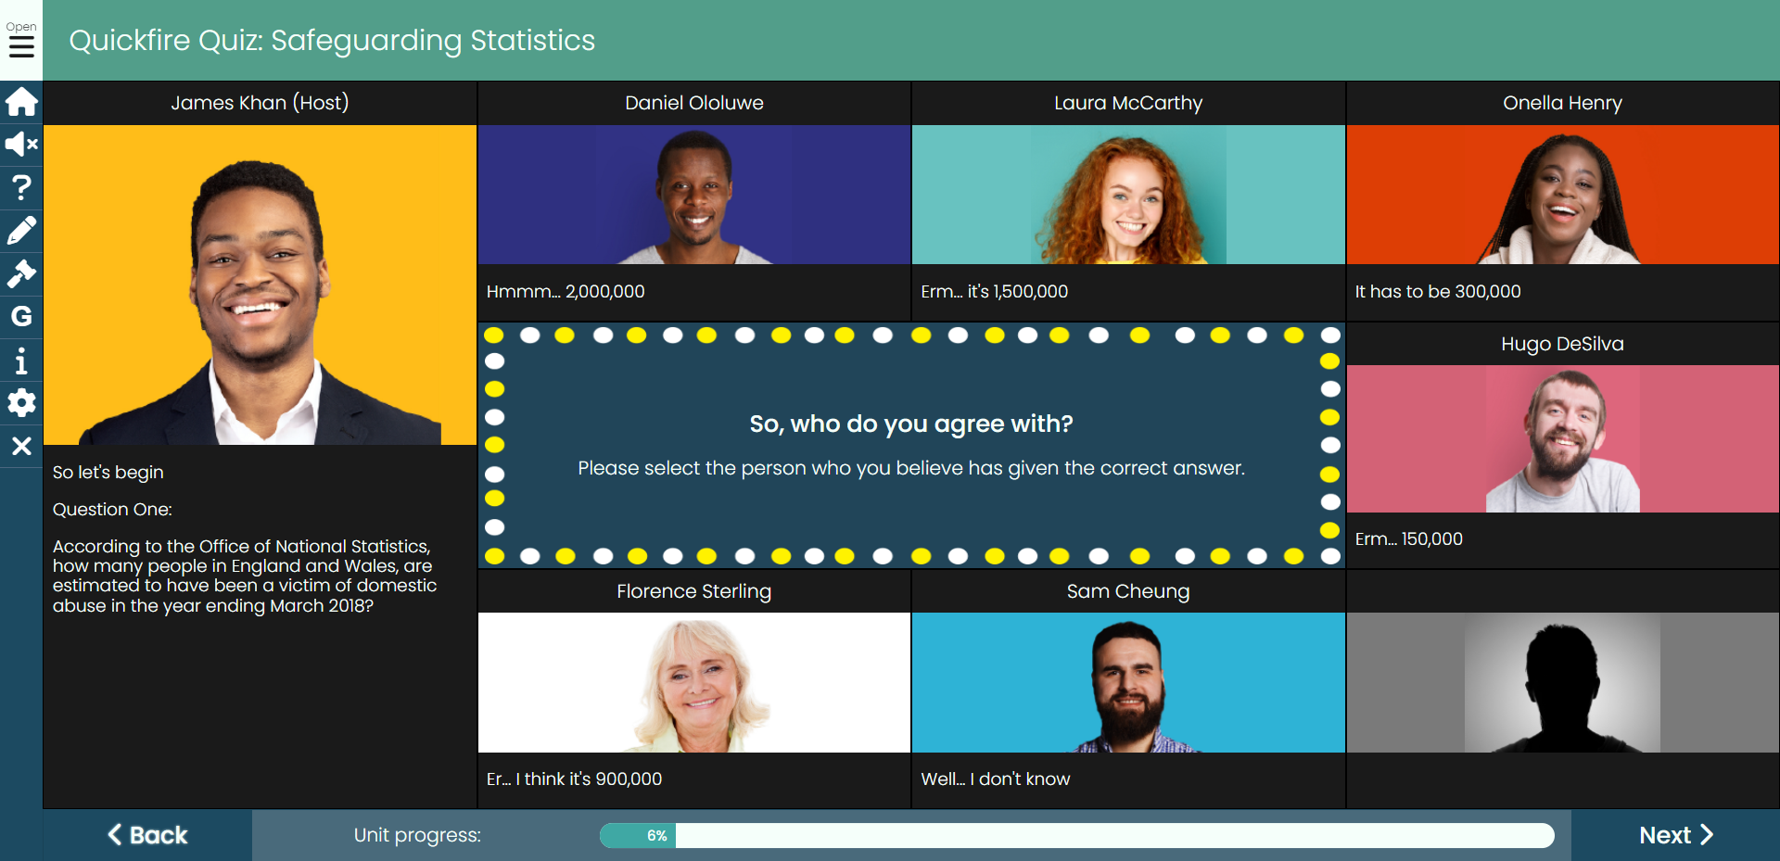This screenshot has height=861, width=1780.
Task: Click Next to continue
Action: point(1675,835)
